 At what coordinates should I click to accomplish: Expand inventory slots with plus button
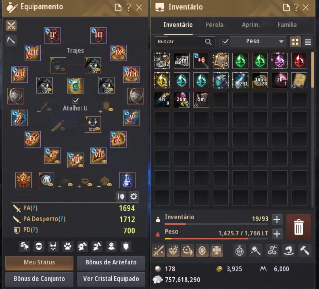pos(277,219)
